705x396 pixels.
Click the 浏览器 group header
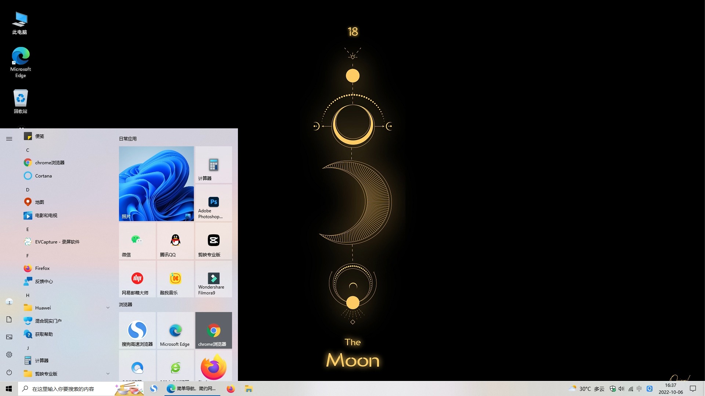point(126,304)
